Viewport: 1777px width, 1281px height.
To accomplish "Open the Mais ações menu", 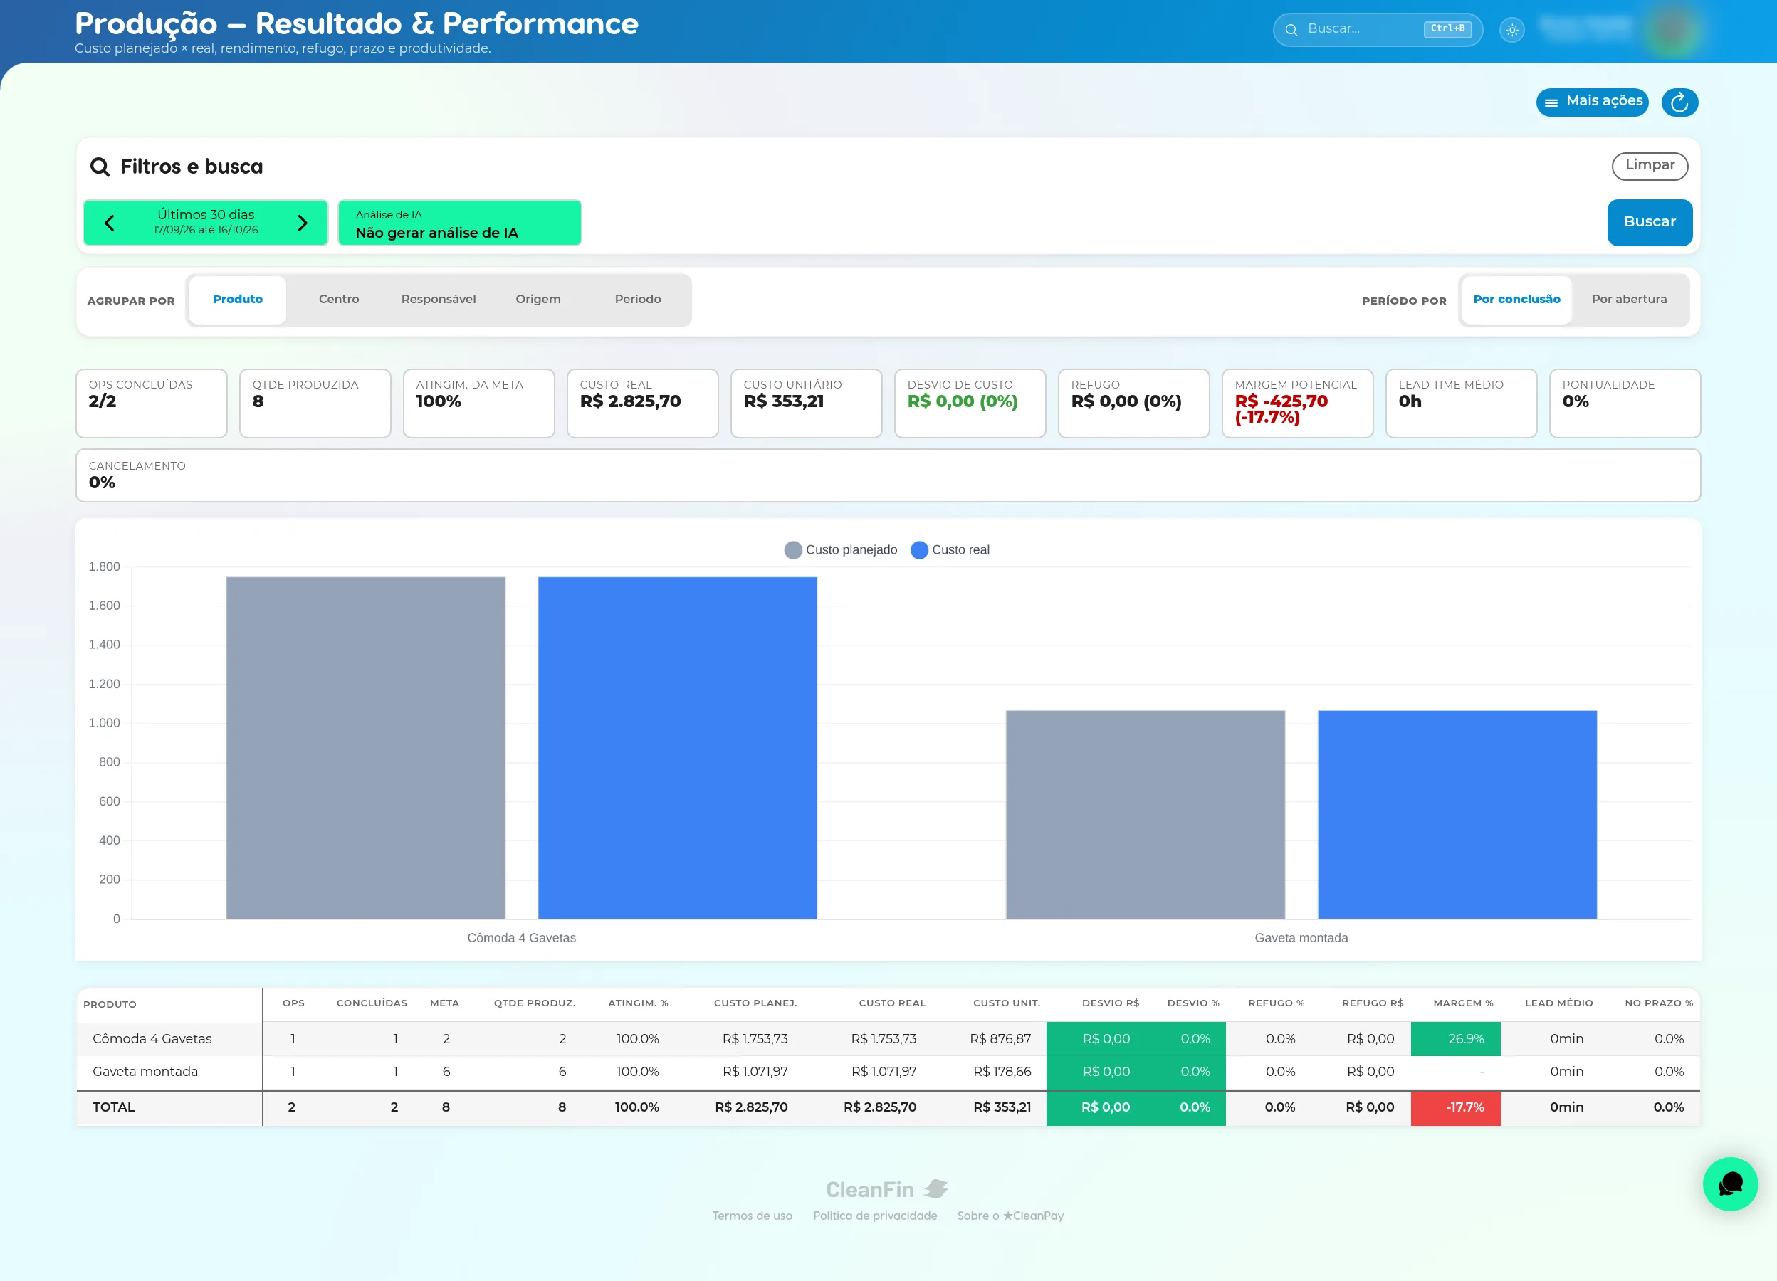I will click(x=1592, y=102).
